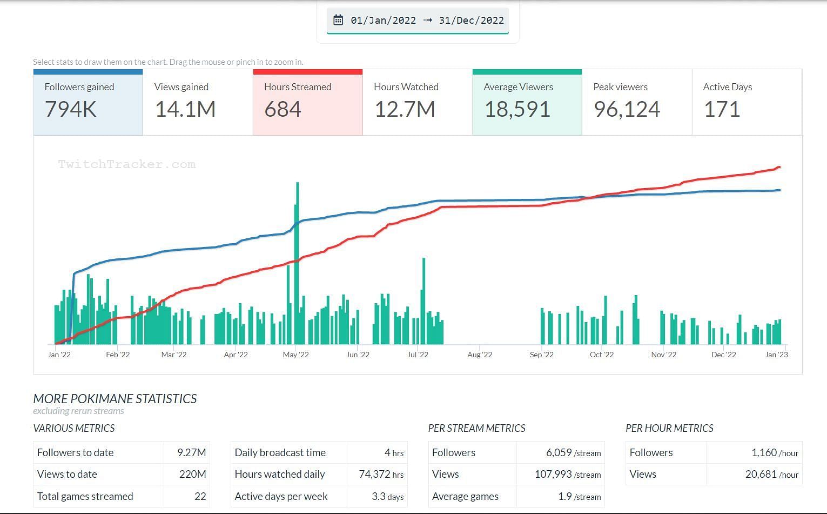The height and width of the screenshot is (514, 827).
Task: Toggle the Hours Watched stat card
Action: (x=417, y=102)
